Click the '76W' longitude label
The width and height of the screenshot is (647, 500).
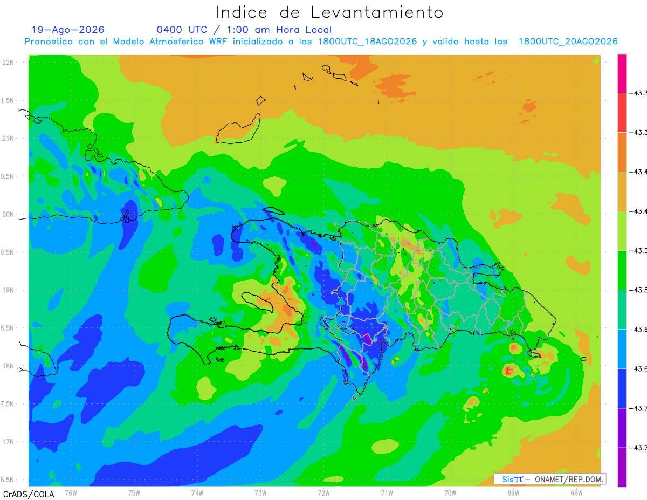[x=71, y=492]
